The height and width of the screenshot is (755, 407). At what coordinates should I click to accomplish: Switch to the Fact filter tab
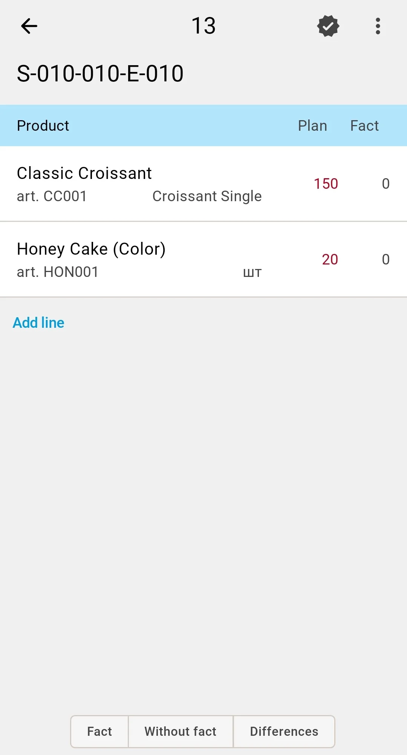click(99, 731)
